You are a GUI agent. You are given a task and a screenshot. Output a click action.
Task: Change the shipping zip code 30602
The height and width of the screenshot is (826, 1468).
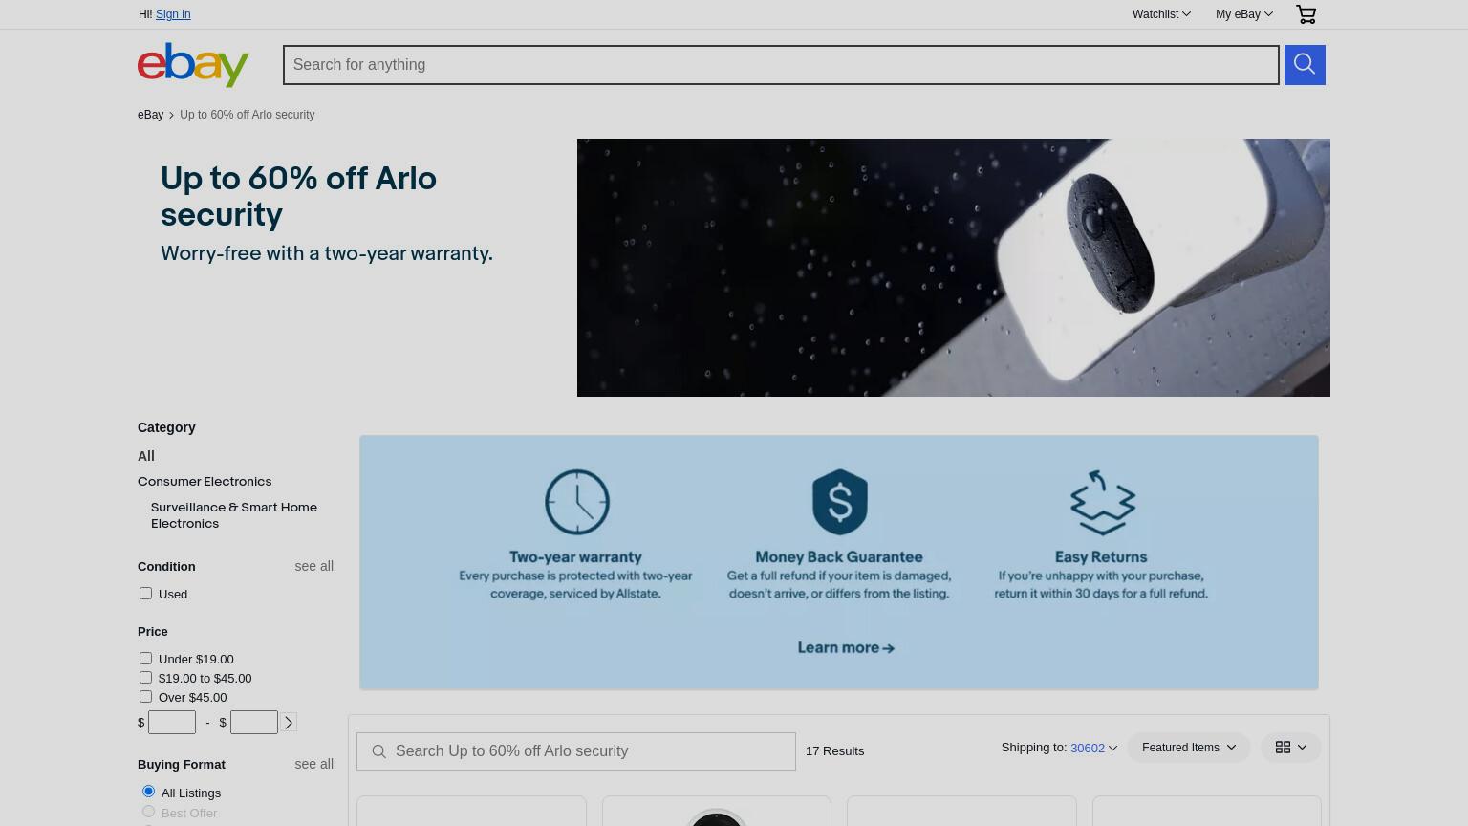(1093, 748)
